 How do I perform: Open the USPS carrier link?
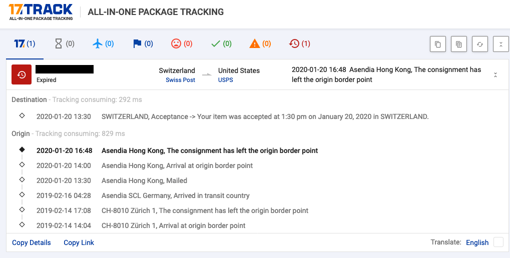(x=225, y=80)
